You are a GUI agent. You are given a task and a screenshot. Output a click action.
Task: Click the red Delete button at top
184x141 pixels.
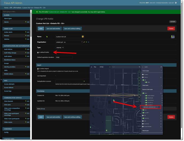tap(171, 29)
